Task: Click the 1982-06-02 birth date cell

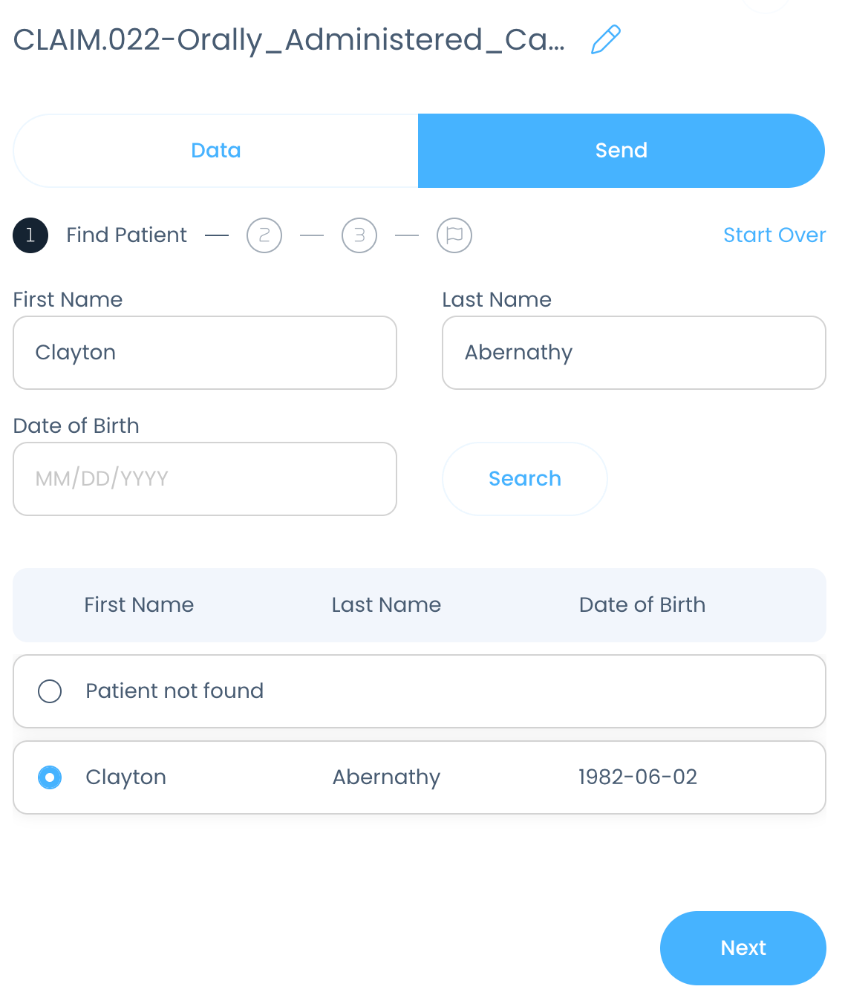Action: [x=637, y=777]
